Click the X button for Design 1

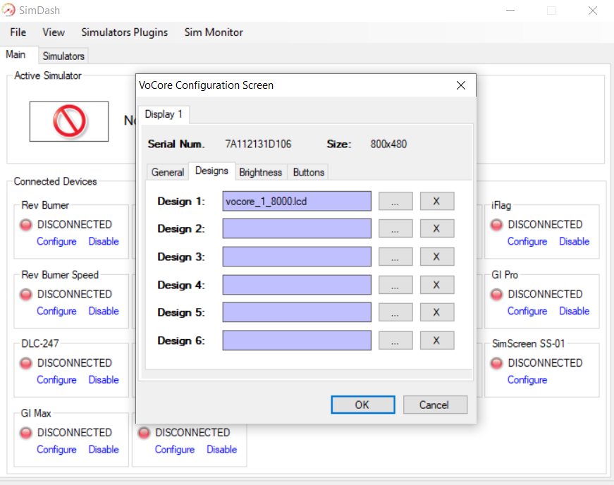436,201
